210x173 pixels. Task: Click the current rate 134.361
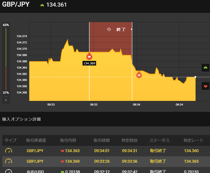(56, 5)
